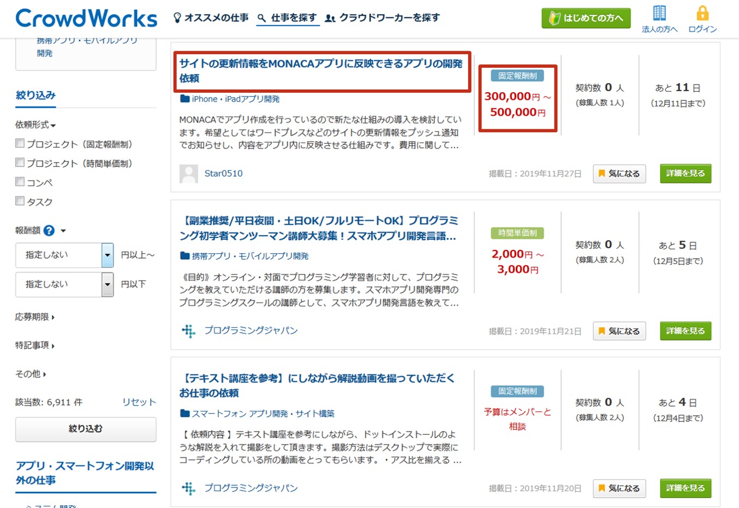This screenshot has width=739, height=508.
Task: Open the 携帯アプリ・モバイルアプリ開発 category link in the job listing
Action: click(250, 256)
